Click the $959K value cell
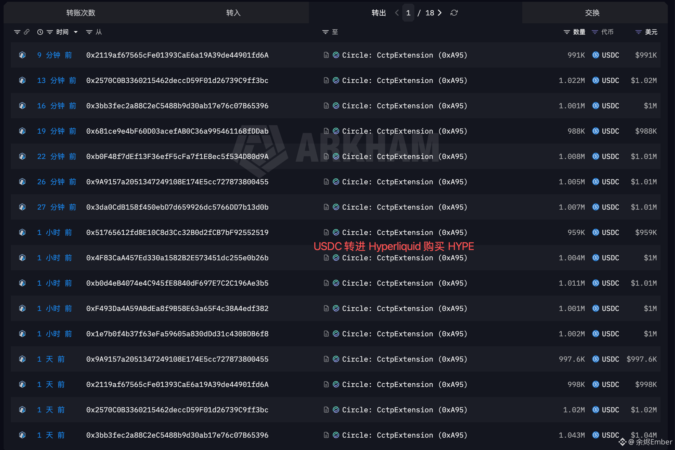Viewport: 675px width, 450px height. (646, 232)
